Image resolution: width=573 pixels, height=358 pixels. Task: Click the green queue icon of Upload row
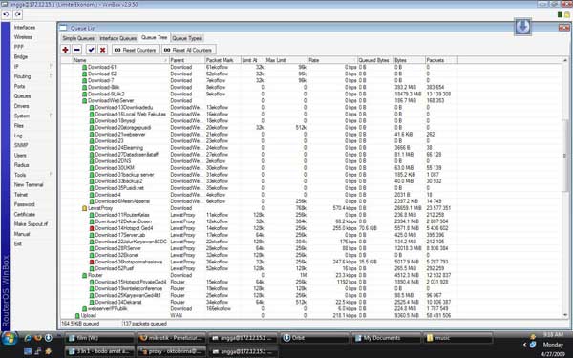[77, 316]
